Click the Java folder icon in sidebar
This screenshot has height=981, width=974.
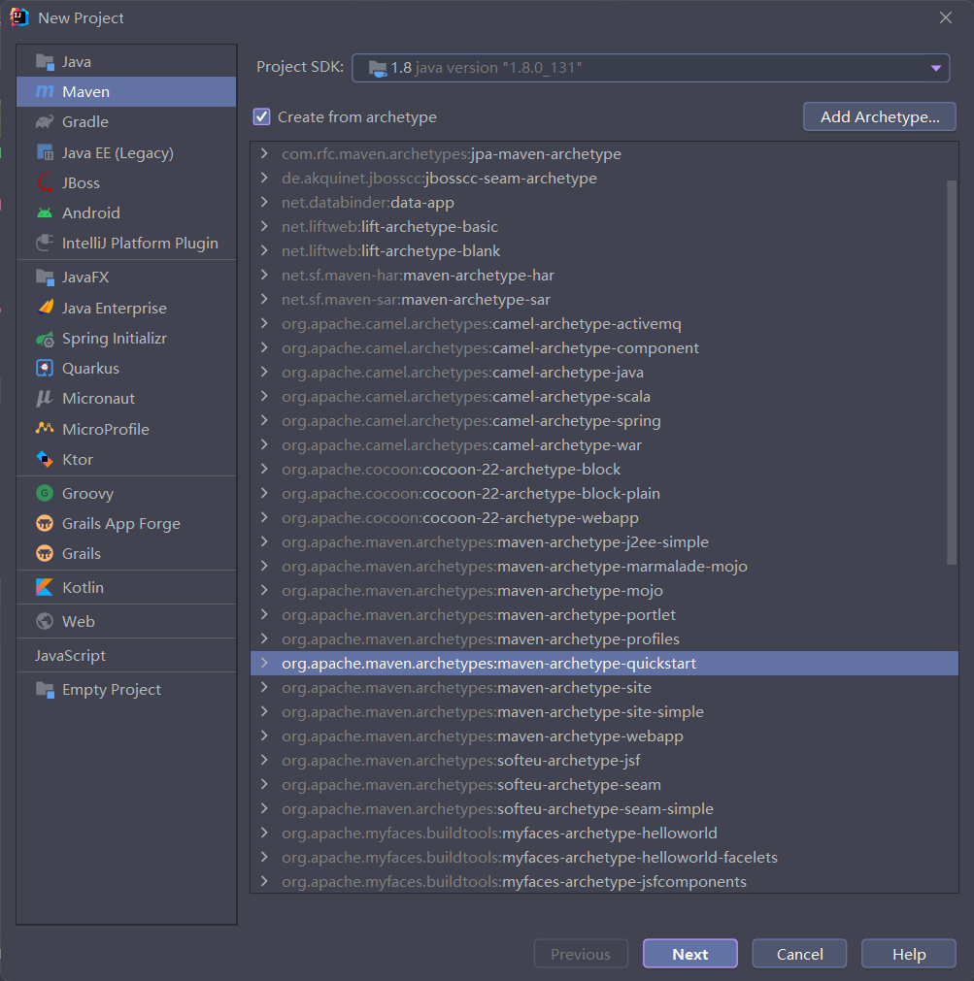click(x=45, y=61)
